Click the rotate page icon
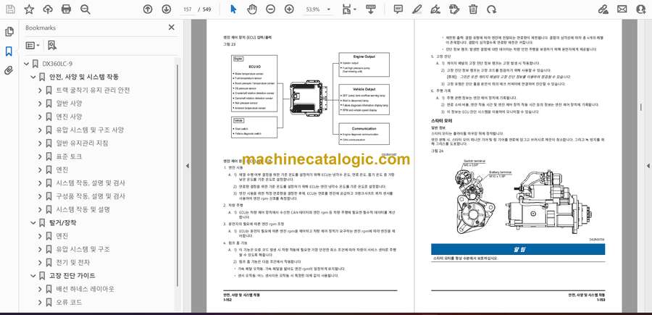 pos(491,9)
